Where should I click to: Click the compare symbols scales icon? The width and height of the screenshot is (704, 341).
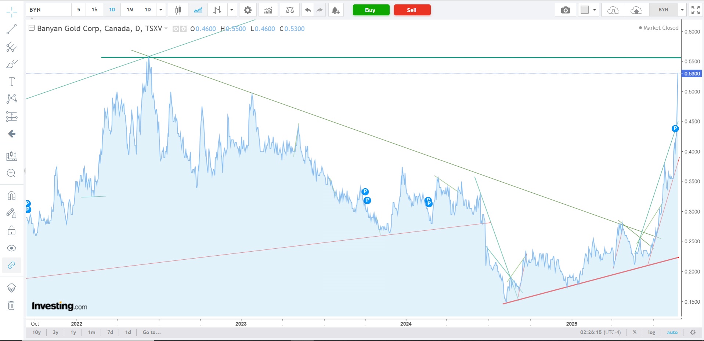290,10
